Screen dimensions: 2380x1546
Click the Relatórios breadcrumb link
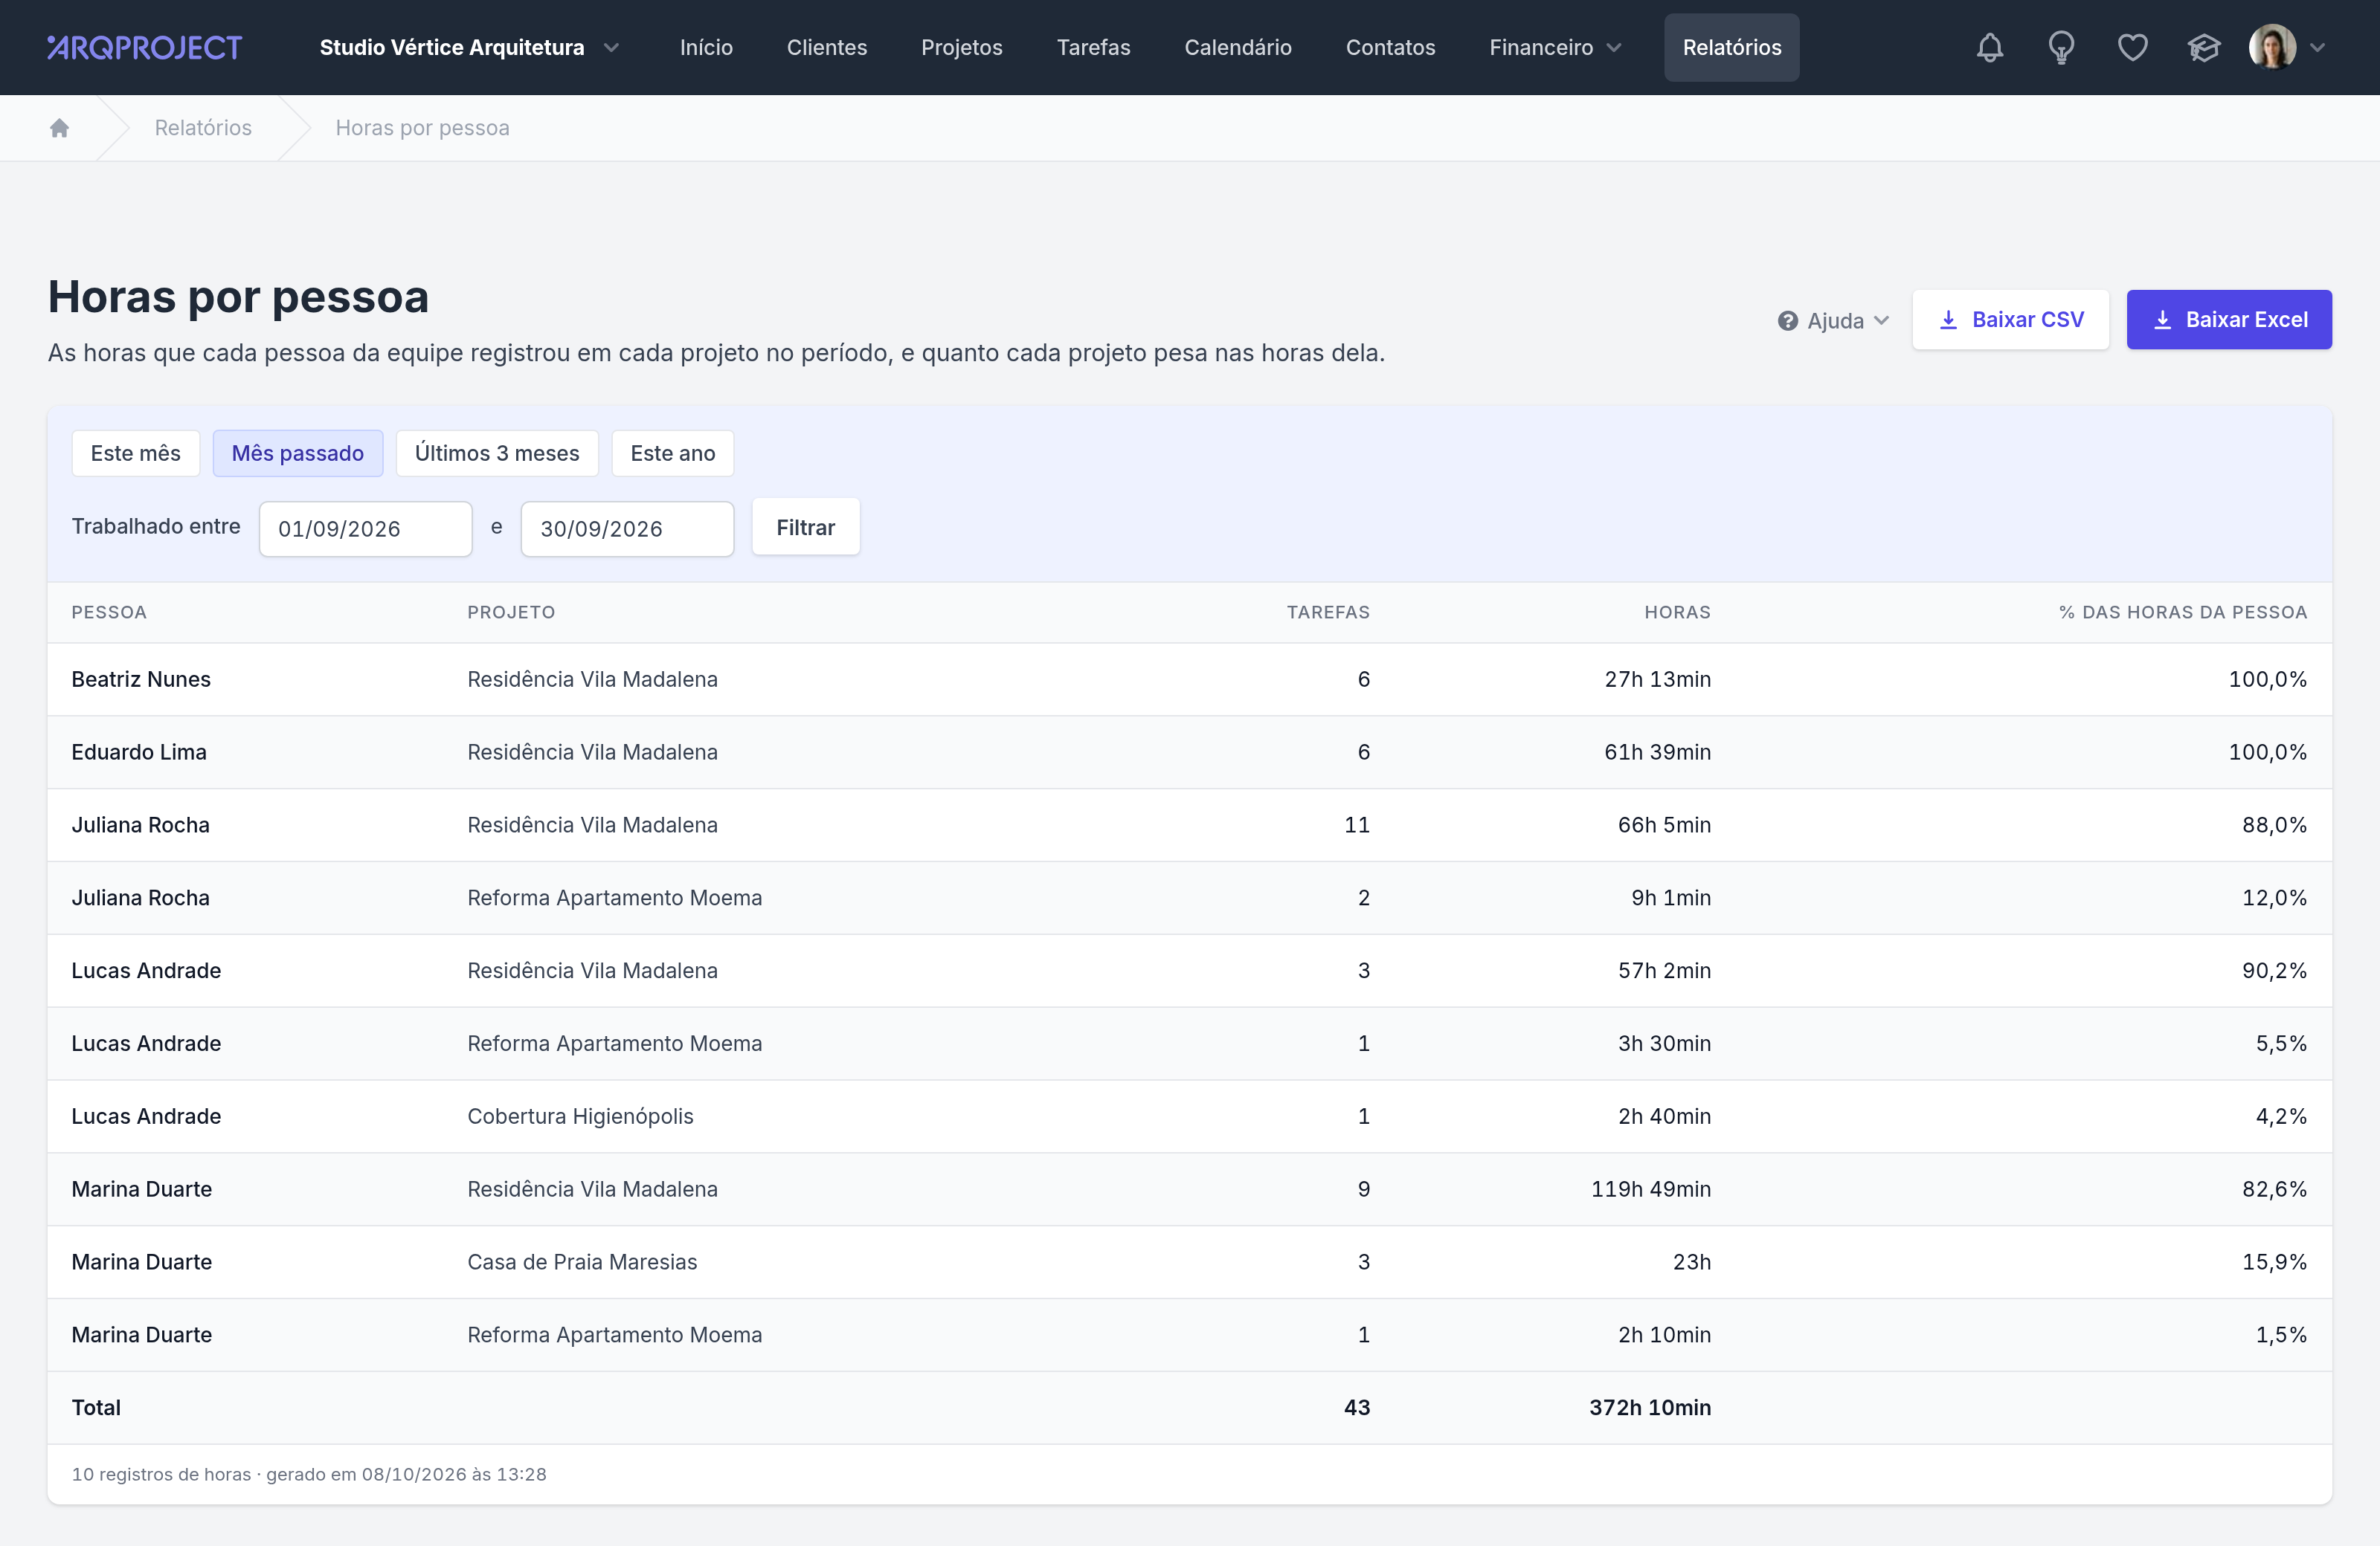203,128
